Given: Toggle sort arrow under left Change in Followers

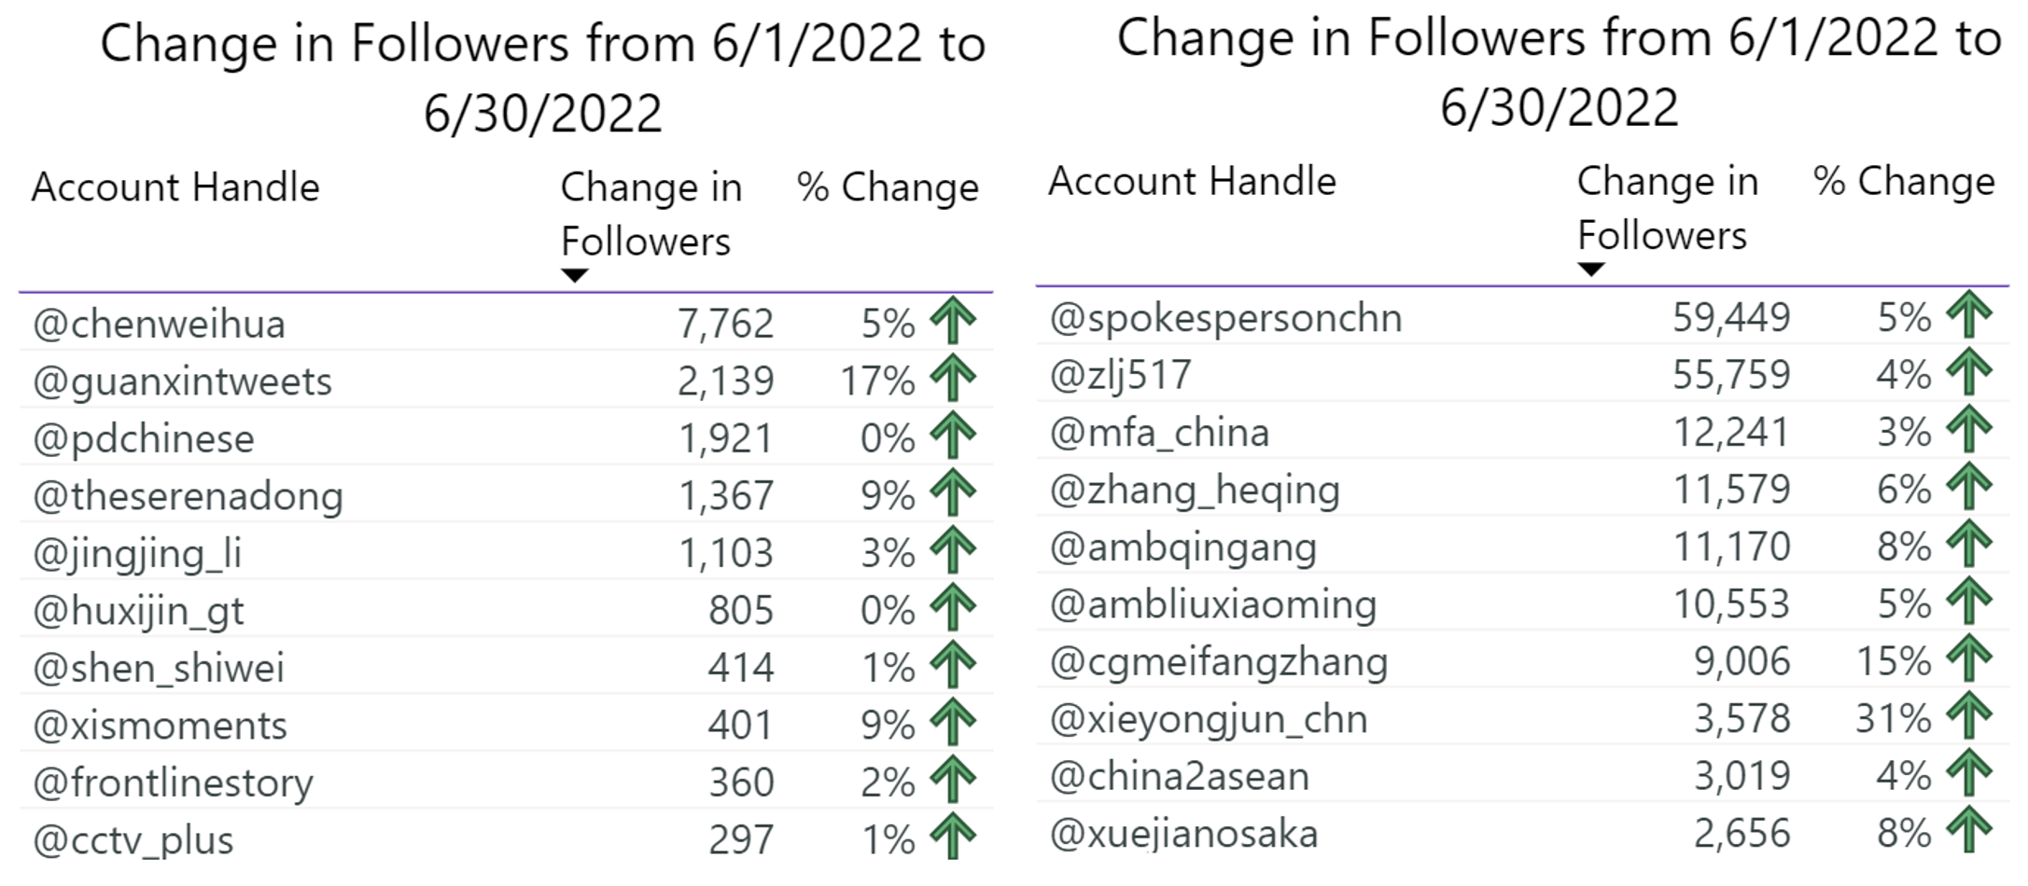Looking at the screenshot, I should 575,276.
